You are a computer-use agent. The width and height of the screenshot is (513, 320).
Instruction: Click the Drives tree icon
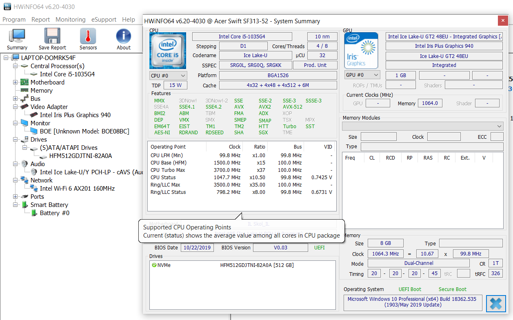(x=25, y=139)
